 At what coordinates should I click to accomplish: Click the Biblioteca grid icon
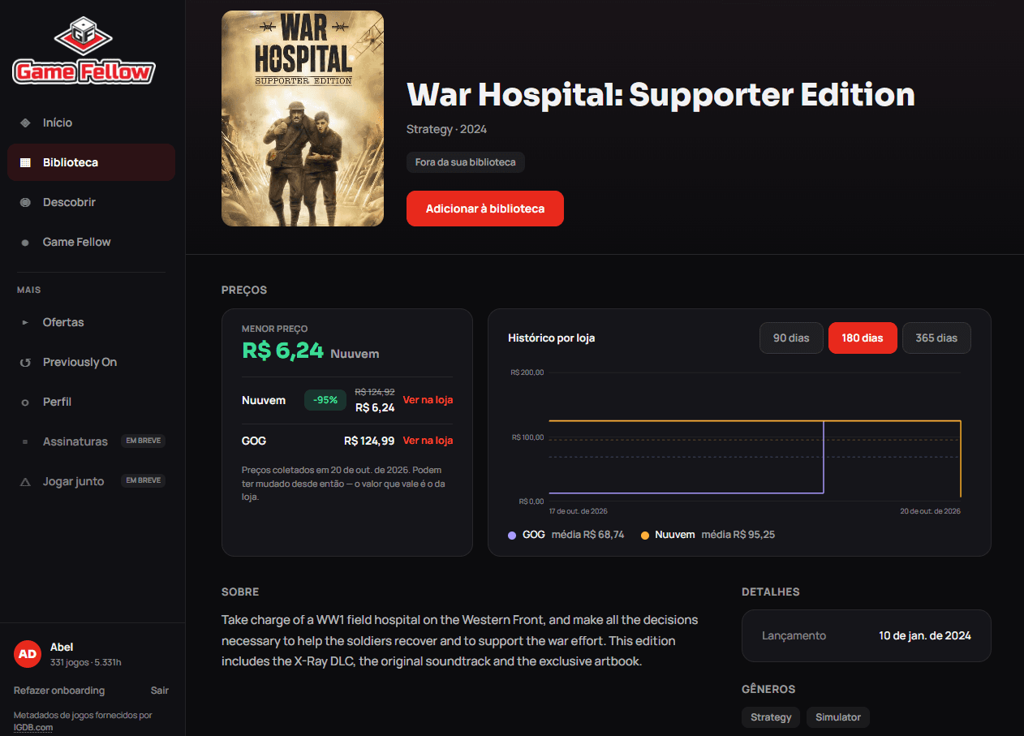[x=25, y=162]
